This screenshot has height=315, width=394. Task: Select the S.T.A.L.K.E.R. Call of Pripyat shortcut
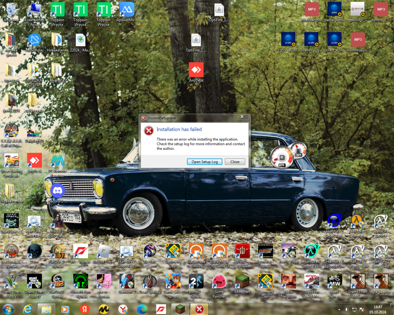[x=11, y=135]
